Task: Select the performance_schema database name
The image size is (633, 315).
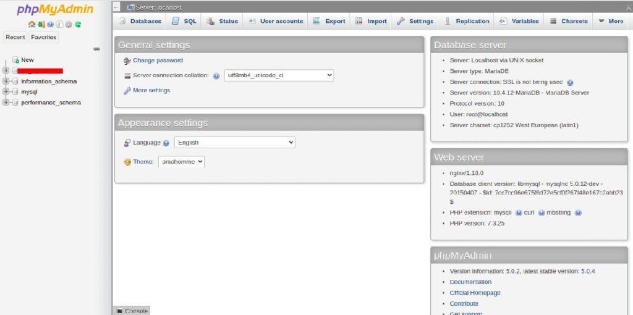Action: (51, 103)
